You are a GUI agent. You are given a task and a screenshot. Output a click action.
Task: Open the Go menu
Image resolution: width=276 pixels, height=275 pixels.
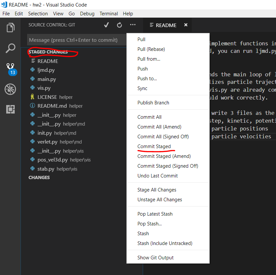click(72, 14)
